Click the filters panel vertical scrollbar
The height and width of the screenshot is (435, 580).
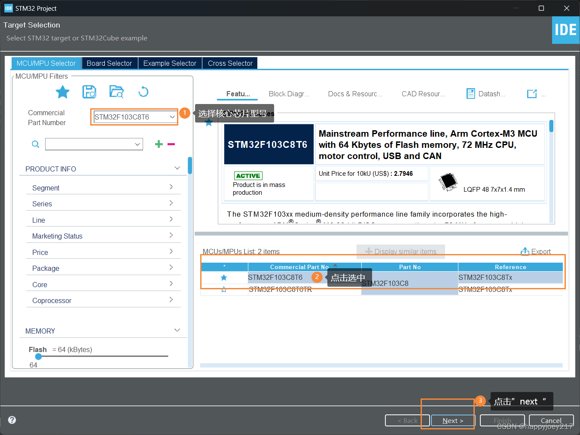(x=190, y=165)
